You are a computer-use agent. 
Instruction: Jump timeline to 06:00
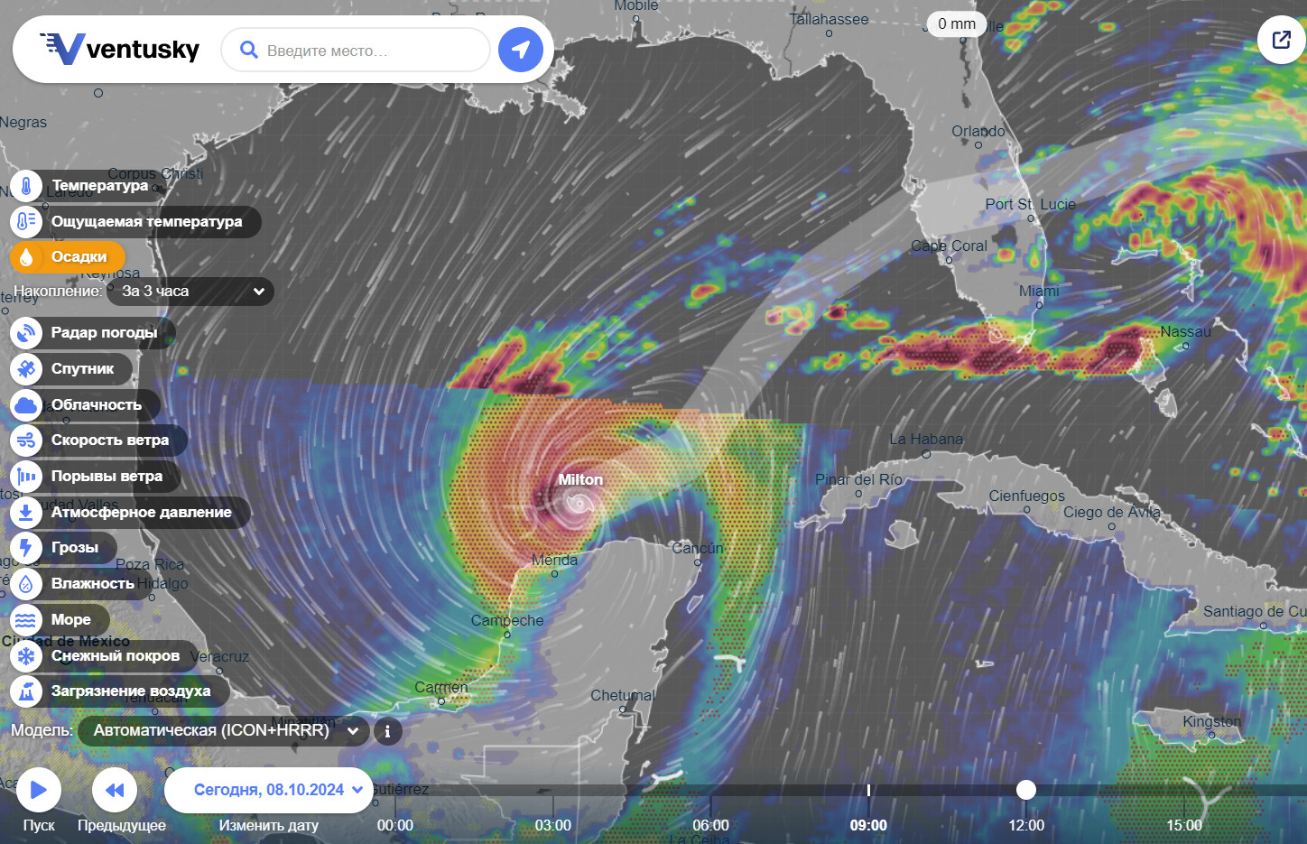coord(711,825)
